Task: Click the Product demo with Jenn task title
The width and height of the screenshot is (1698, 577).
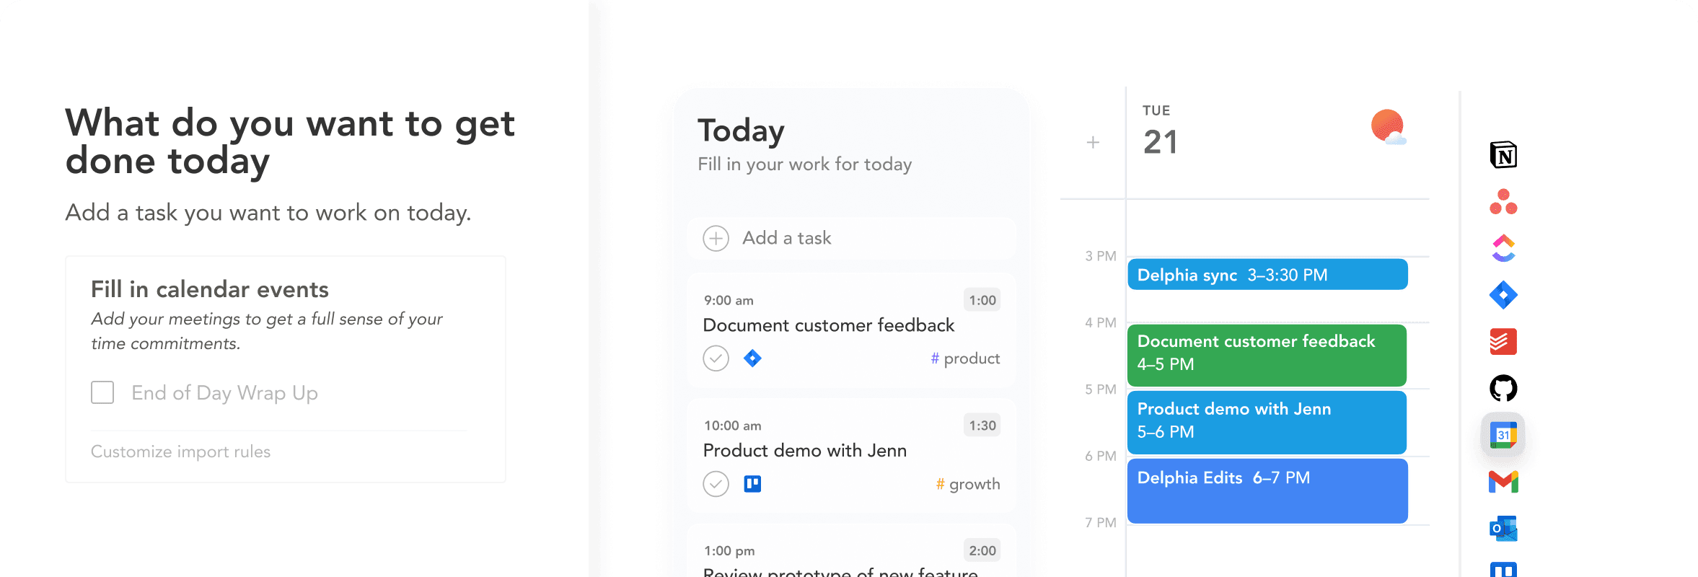Action: coord(805,451)
